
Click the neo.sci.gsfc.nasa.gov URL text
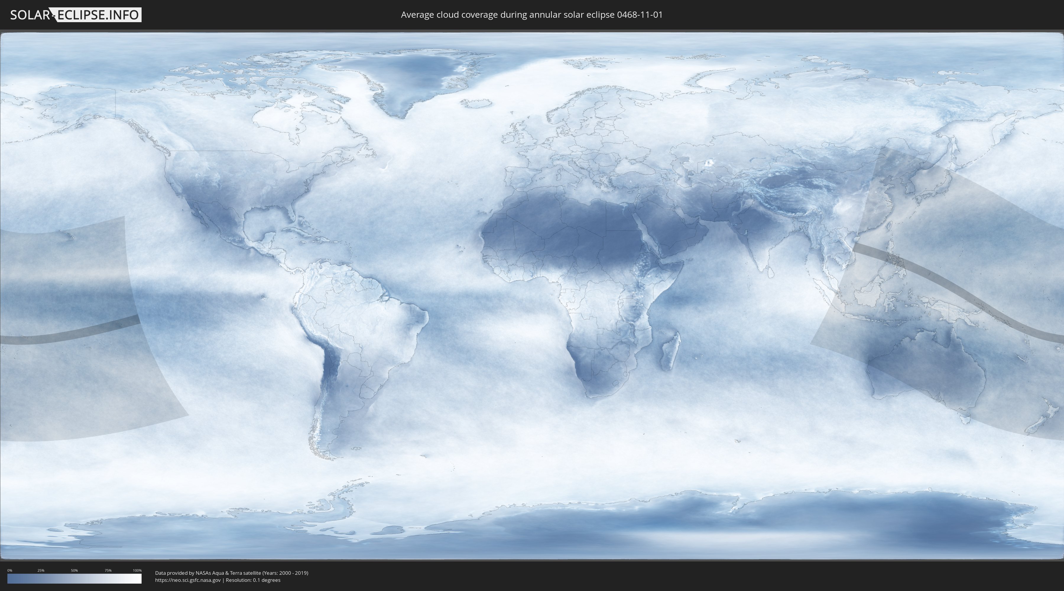(x=188, y=580)
